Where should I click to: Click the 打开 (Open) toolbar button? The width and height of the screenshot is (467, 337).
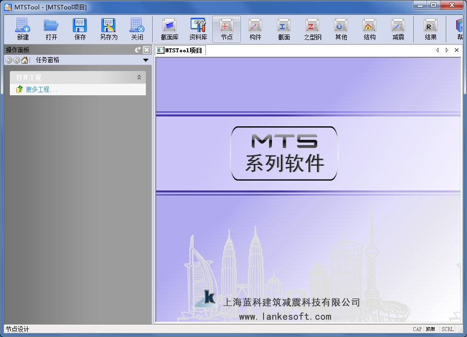click(51, 29)
